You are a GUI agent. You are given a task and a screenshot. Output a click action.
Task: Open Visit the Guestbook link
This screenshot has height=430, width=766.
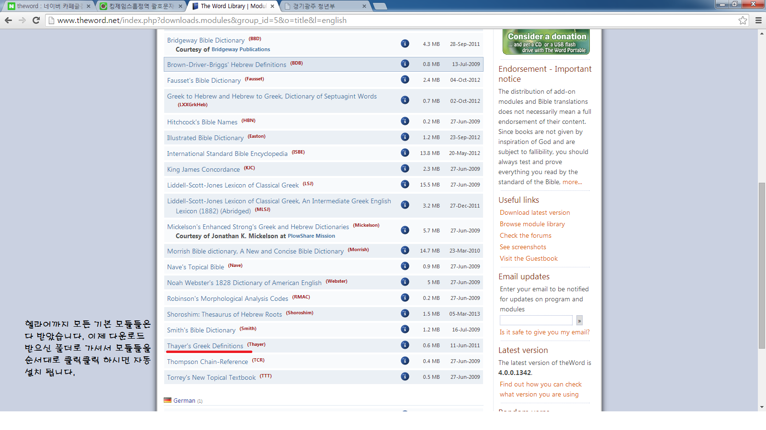click(x=529, y=258)
